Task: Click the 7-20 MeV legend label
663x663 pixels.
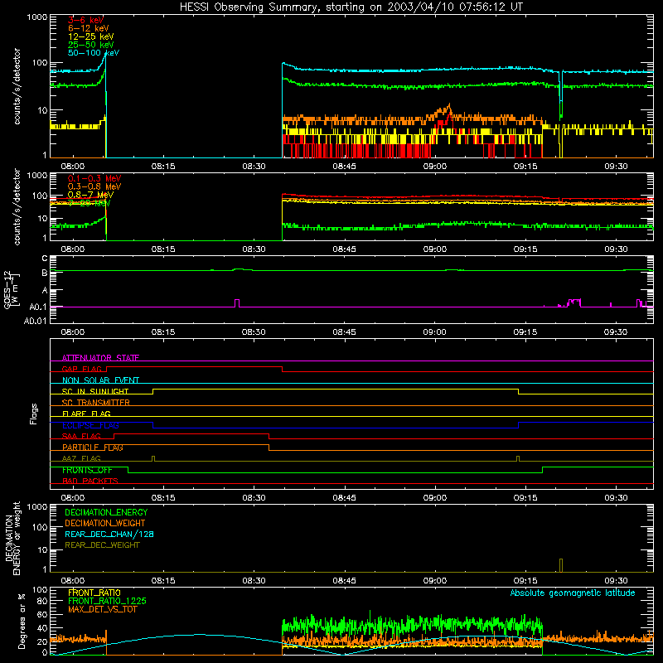Action: 89,203
